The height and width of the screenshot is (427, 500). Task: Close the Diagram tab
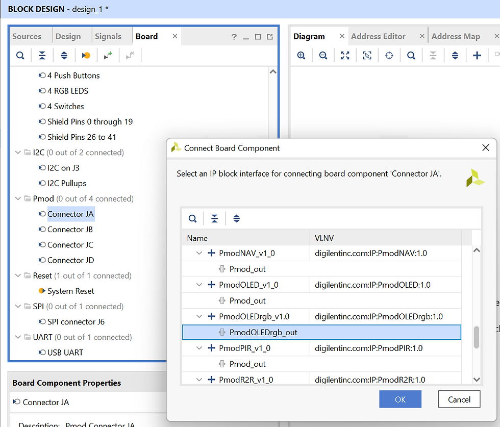(342, 36)
